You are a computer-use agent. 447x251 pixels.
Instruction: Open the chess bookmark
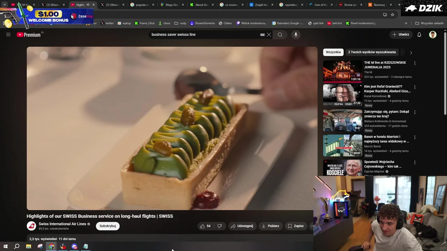(x=164, y=23)
